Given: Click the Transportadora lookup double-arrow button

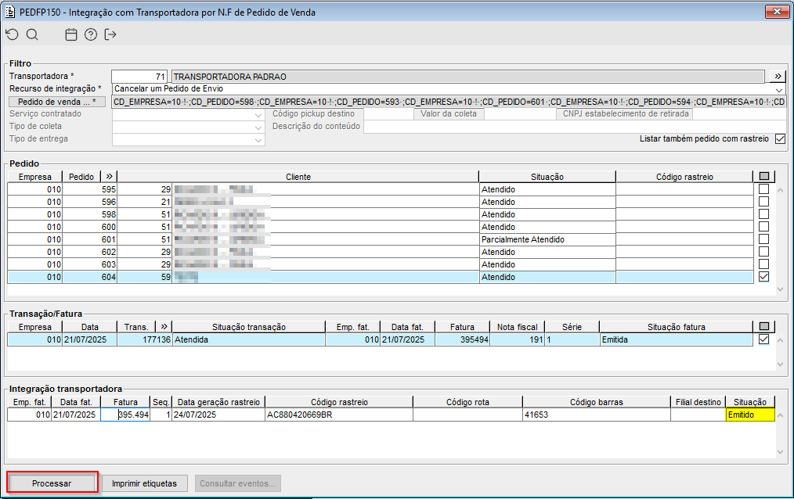Looking at the screenshot, I should [x=778, y=77].
